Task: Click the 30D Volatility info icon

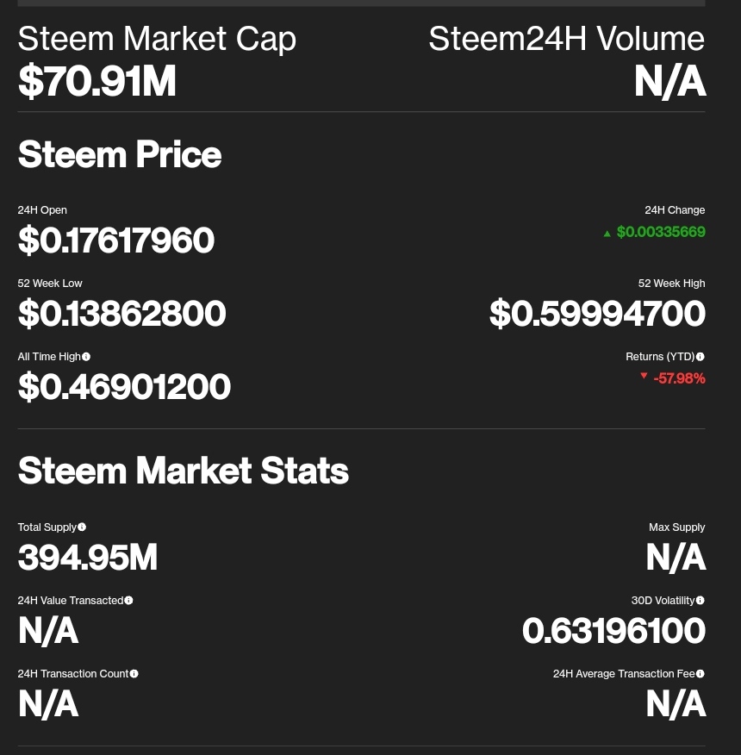Action: tap(701, 601)
